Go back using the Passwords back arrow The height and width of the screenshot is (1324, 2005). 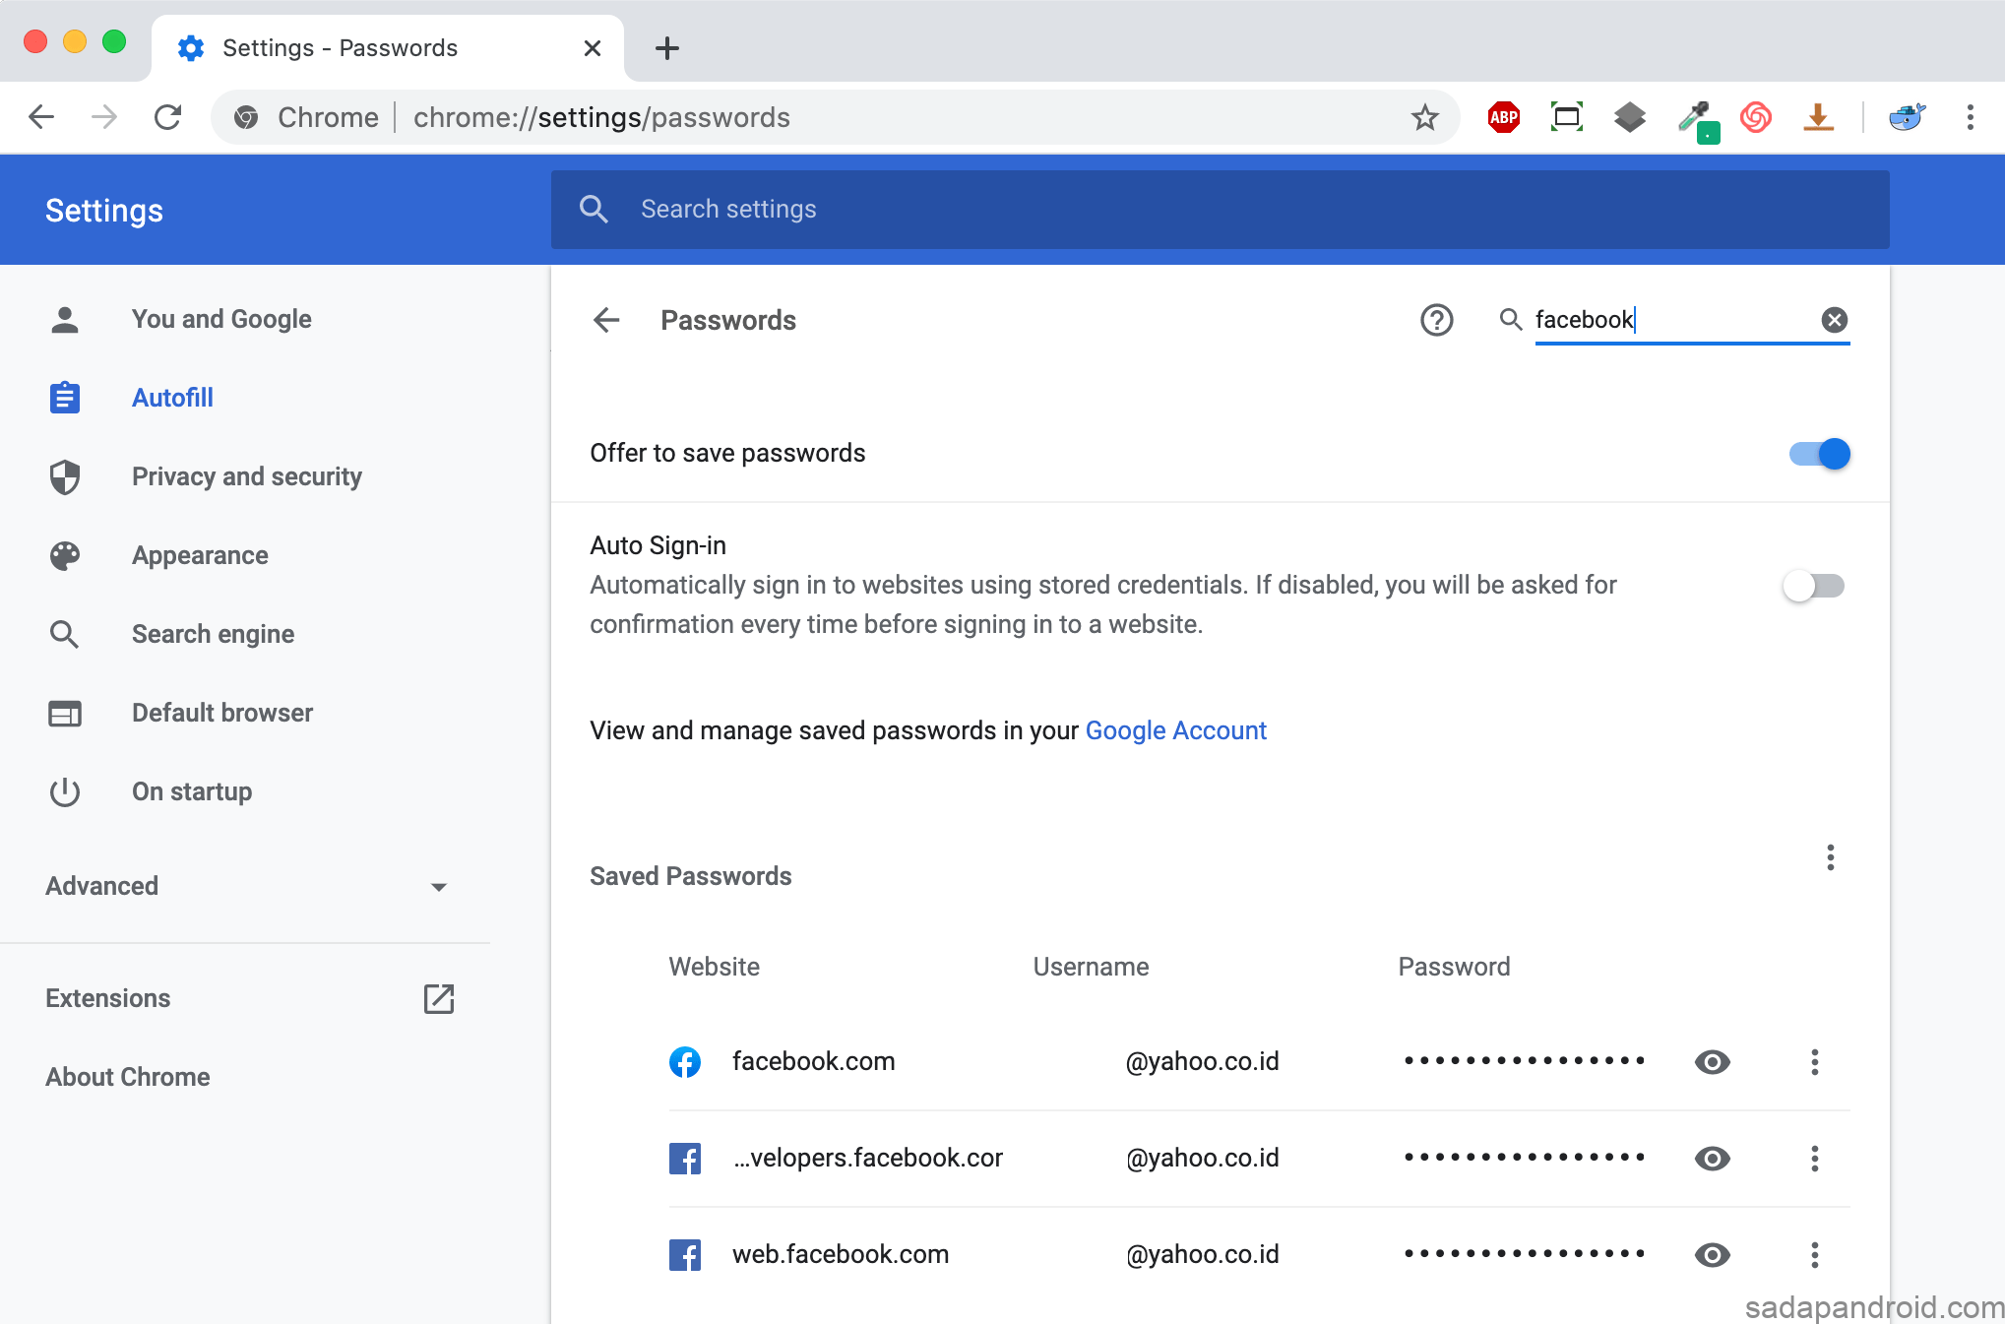coord(606,320)
